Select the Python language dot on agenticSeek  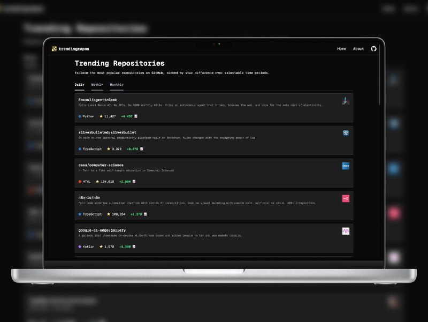click(79, 116)
